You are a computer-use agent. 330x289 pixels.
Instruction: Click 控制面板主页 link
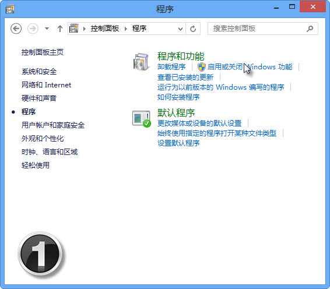pyautogui.click(x=43, y=52)
